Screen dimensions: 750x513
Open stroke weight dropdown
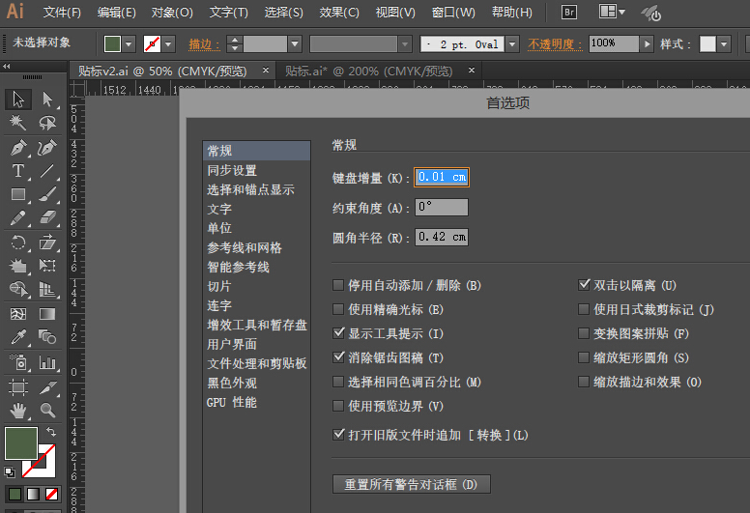[x=295, y=44]
